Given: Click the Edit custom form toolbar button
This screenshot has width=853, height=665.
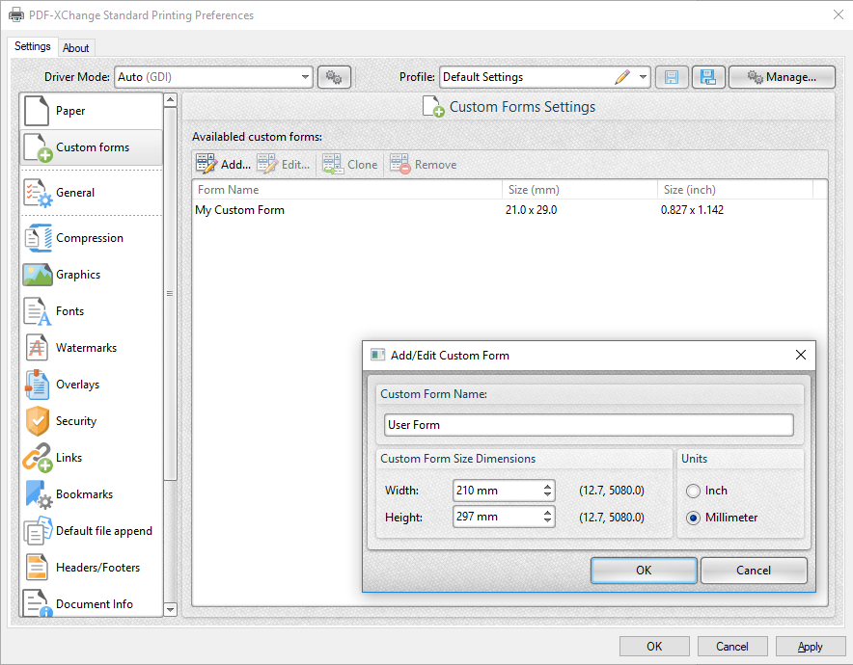Looking at the screenshot, I should [x=283, y=164].
